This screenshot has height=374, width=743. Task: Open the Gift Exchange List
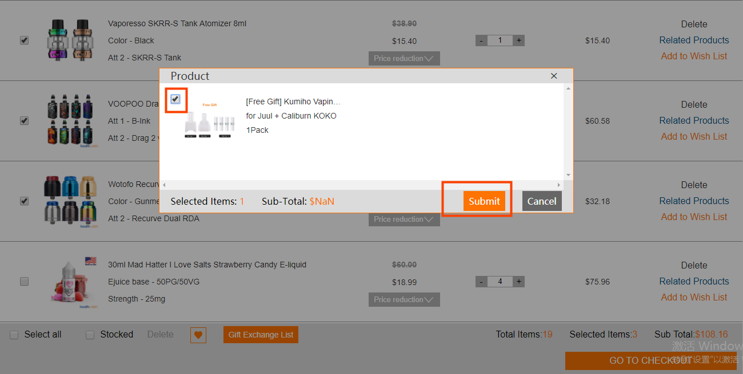[261, 335]
